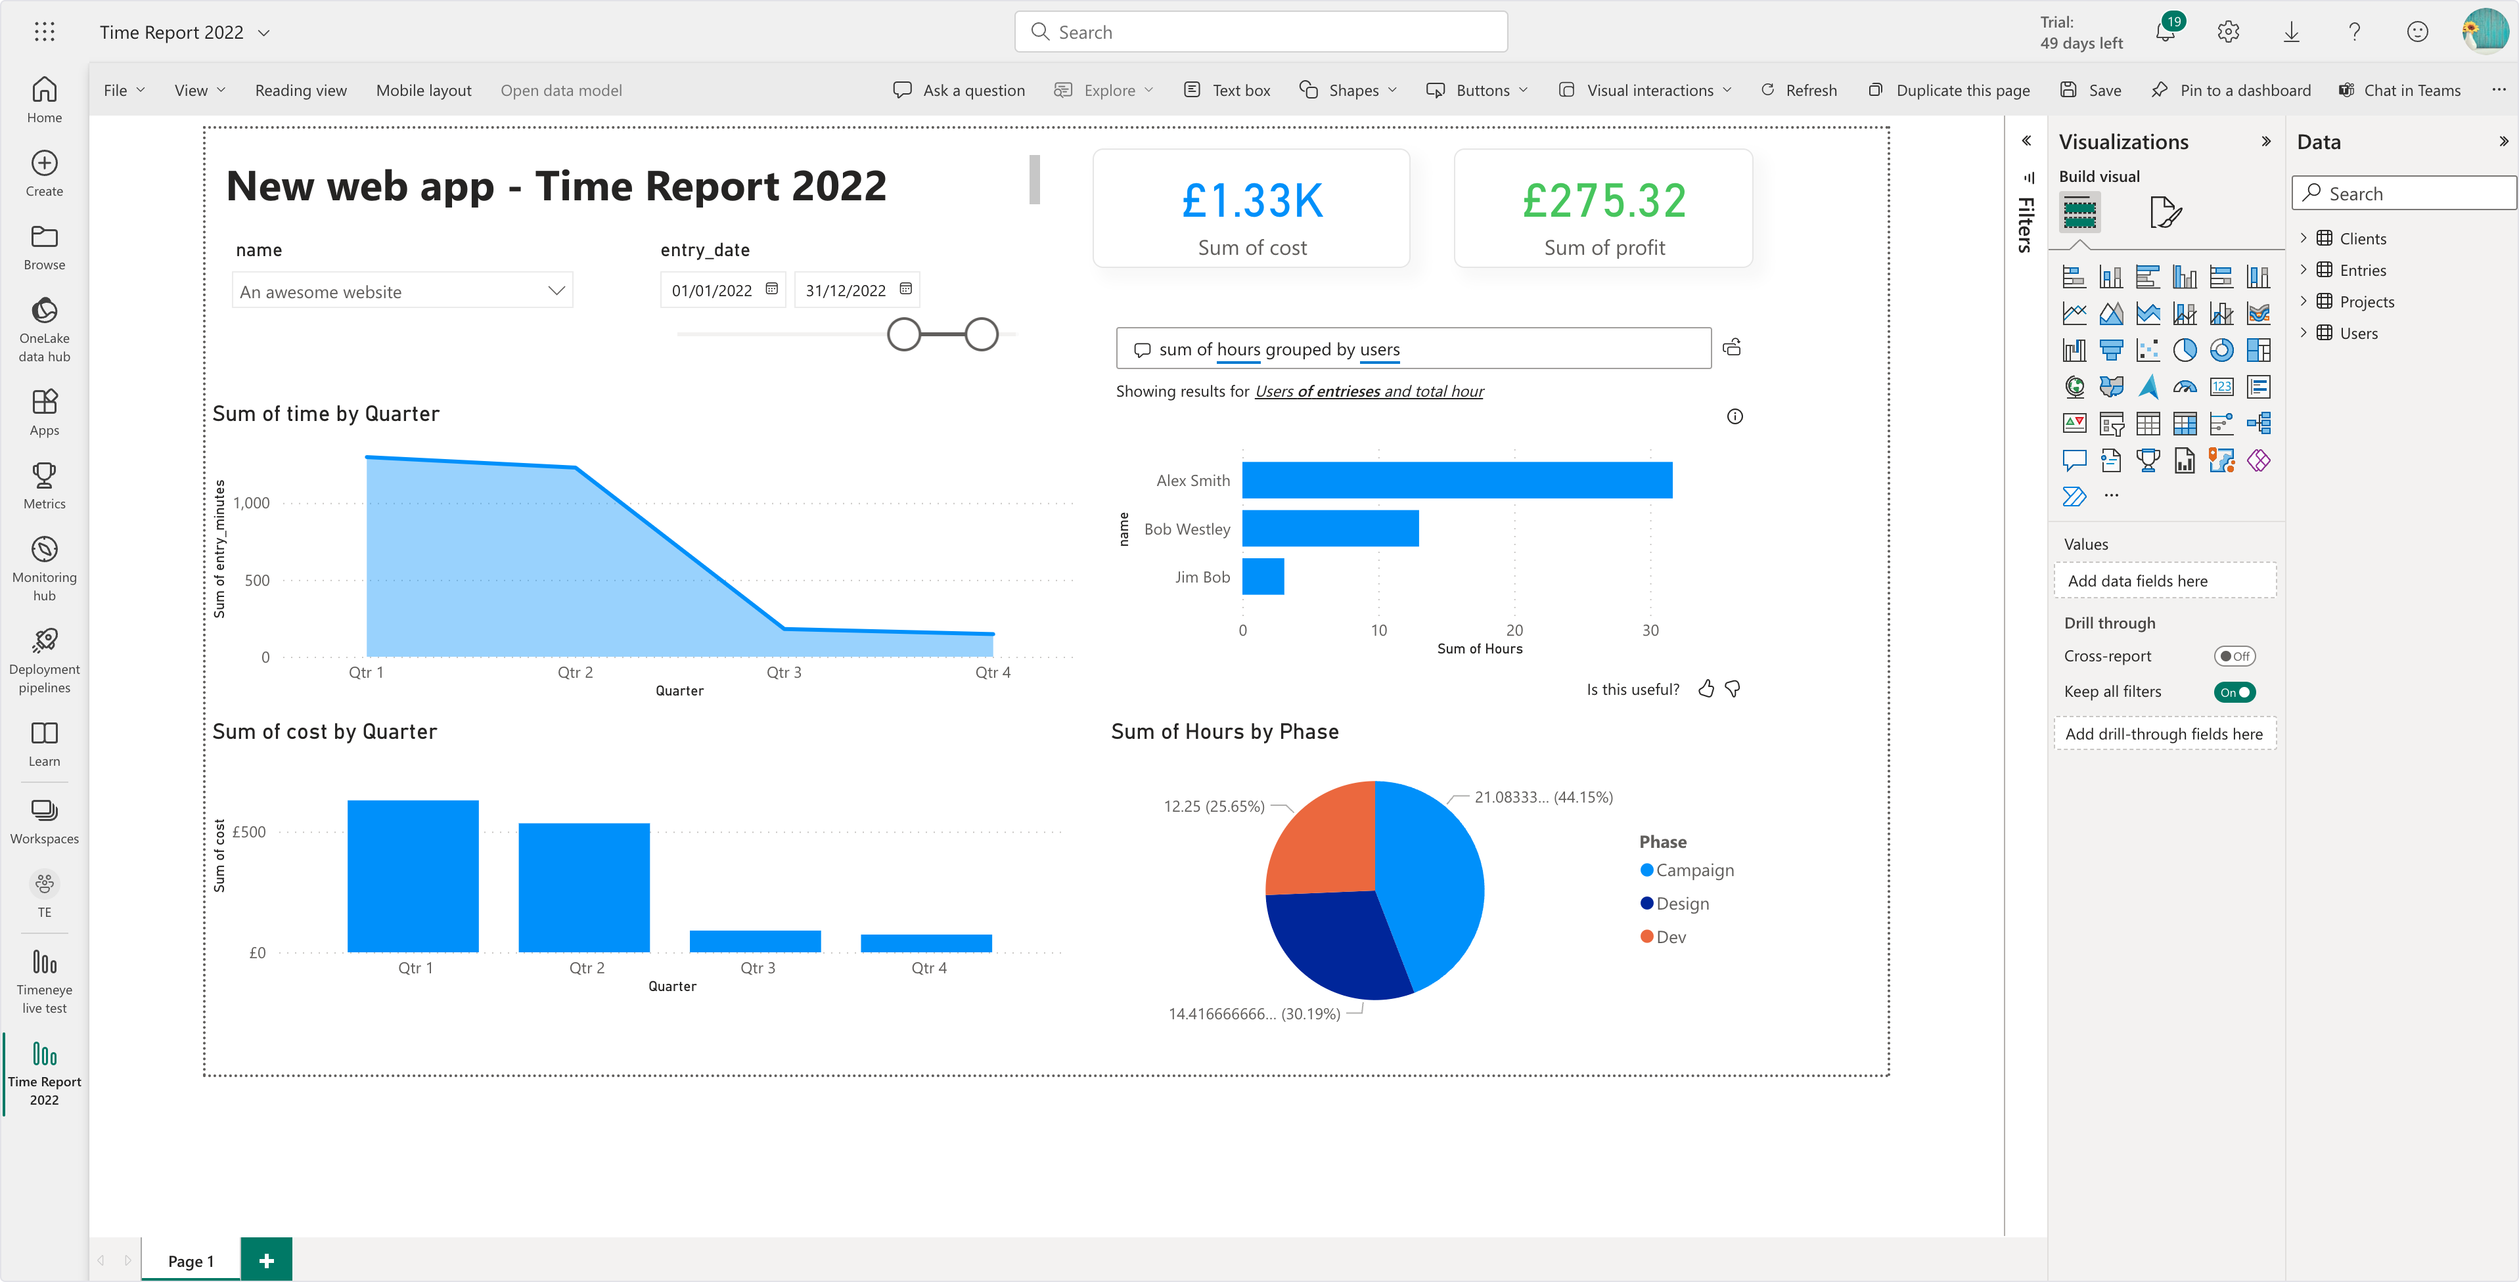Expand the Entries data table
This screenshot has width=2519, height=1282.
[x=2306, y=270]
